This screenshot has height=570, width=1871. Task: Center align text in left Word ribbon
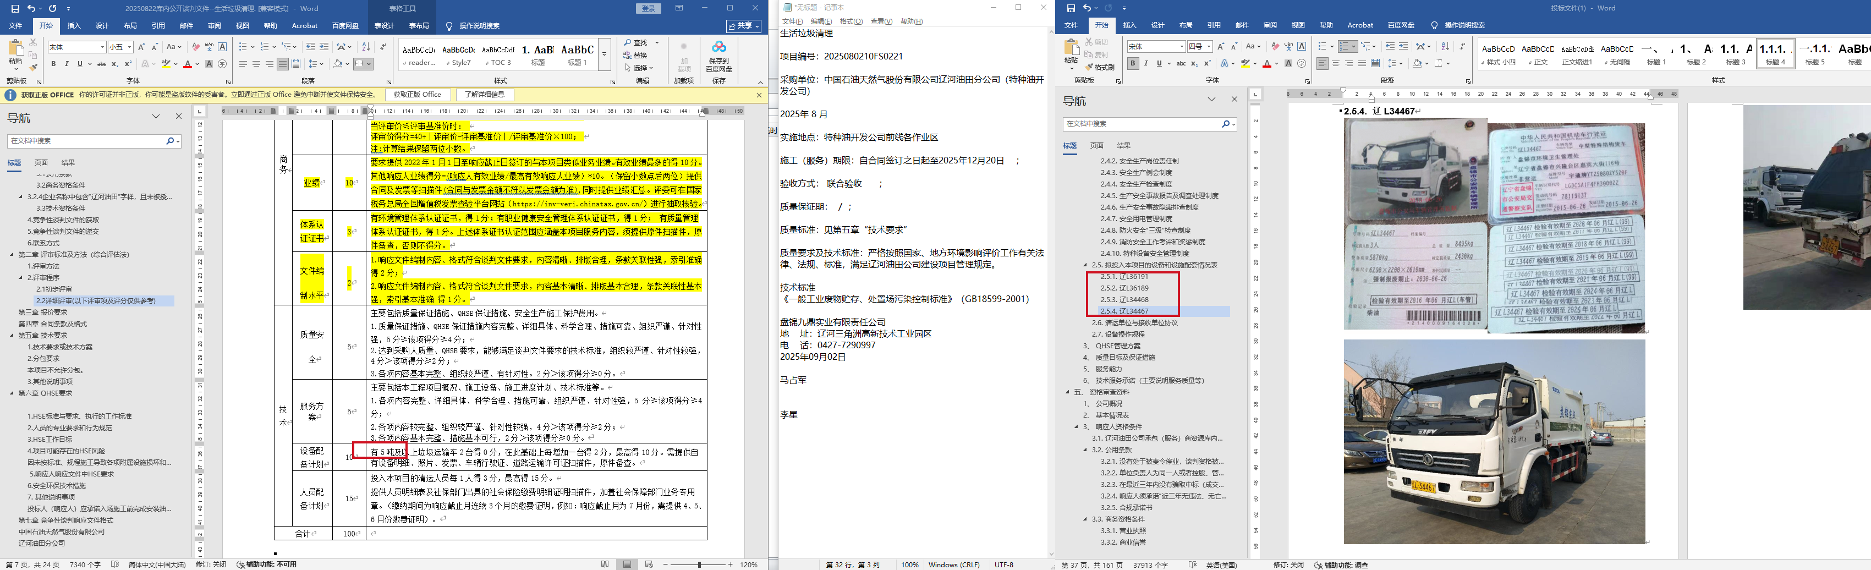(x=256, y=64)
